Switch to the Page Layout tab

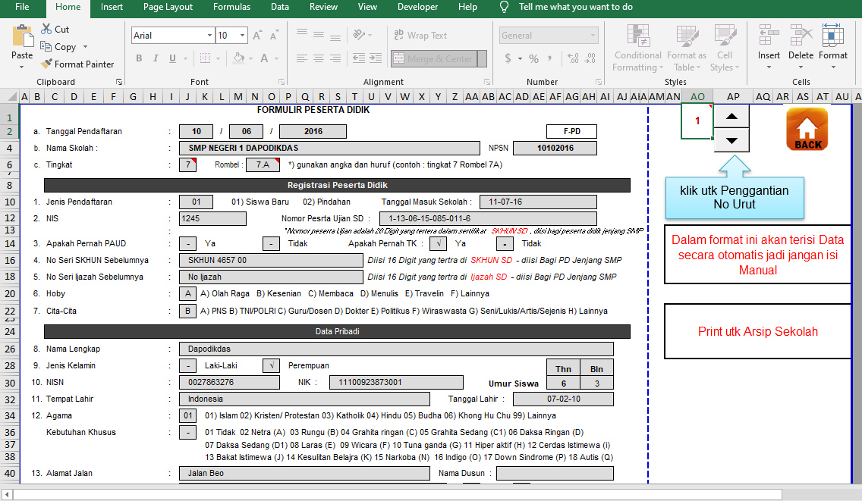click(x=168, y=7)
